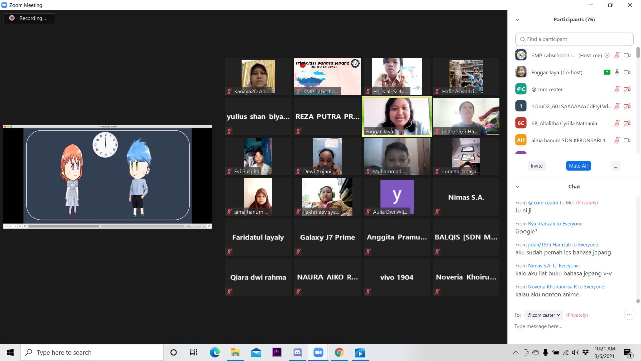The height and width of the screenshot is (361, 641).
Task: Click the Find a participant search field
Action: [x=574, y=39]
